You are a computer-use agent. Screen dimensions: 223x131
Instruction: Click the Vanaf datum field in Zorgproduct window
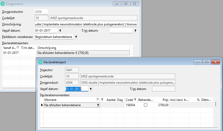click(x=46, y=31)
